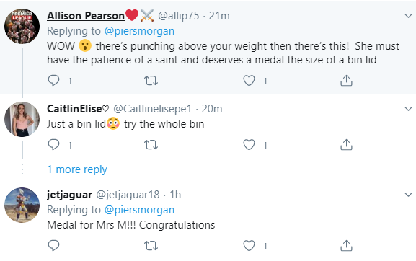Viewport: 416px width, 261px height.
Task: Reply to jetjaguar's tweet
Action: click(53, 246)
